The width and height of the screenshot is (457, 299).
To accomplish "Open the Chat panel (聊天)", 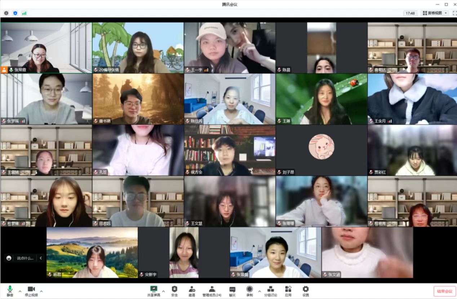I will pyautogui.click(x=232, y=290).
